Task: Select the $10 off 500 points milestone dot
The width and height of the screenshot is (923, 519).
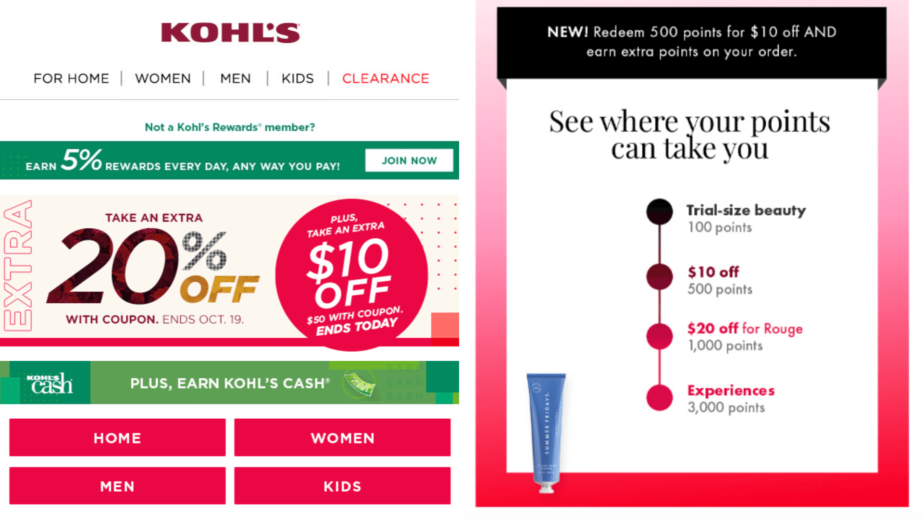Action: (x=659, y=277)
